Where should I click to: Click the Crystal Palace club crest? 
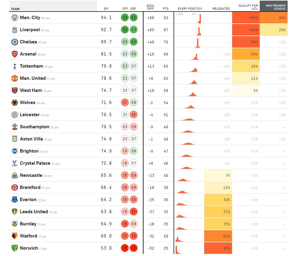pyautogui.click(x=15, y=163)
